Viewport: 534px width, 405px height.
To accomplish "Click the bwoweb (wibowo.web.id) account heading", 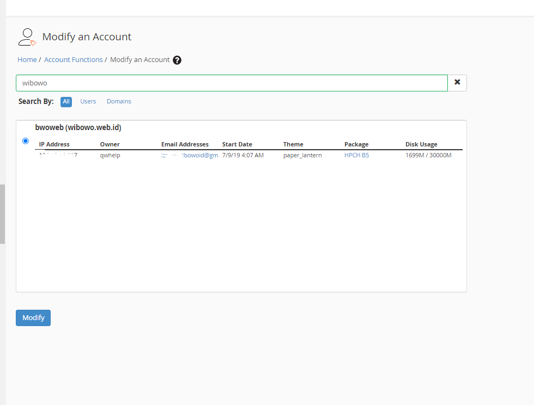I will [78, 128].
